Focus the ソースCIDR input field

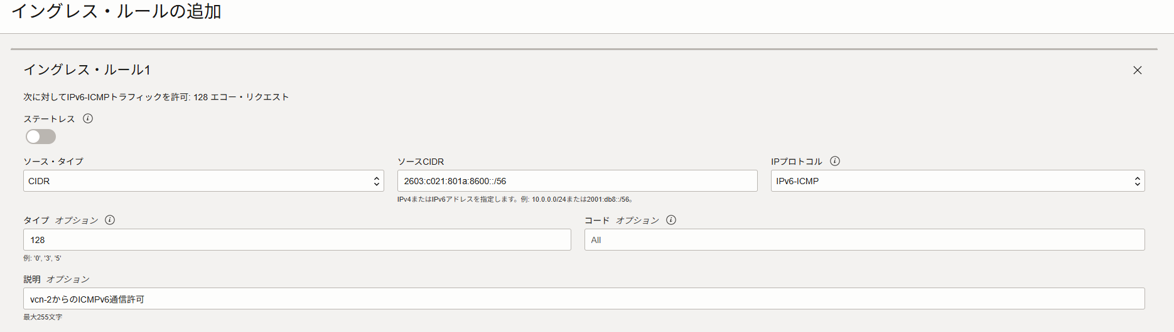coord(577,181)
